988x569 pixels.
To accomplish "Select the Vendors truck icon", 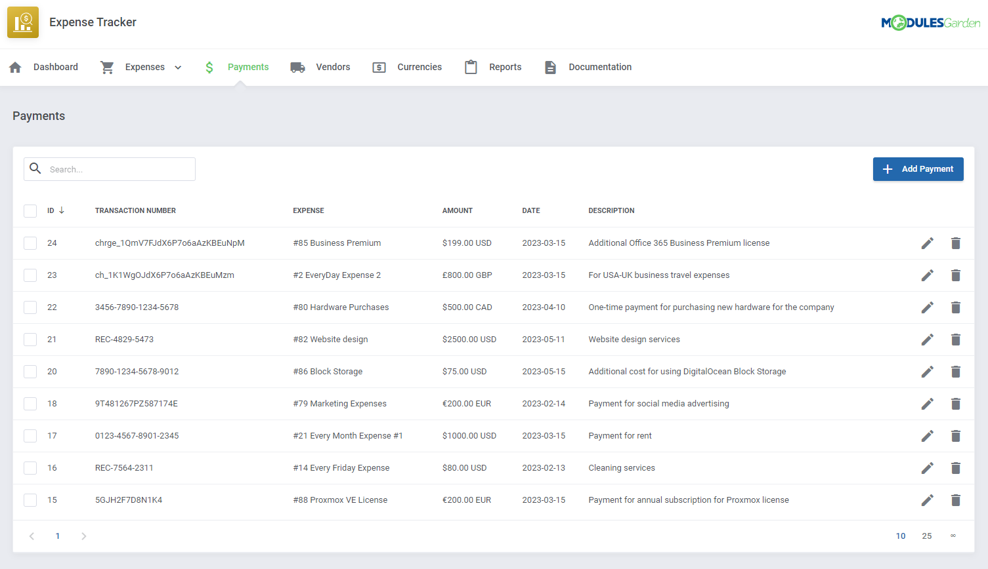I will (297, 67).
